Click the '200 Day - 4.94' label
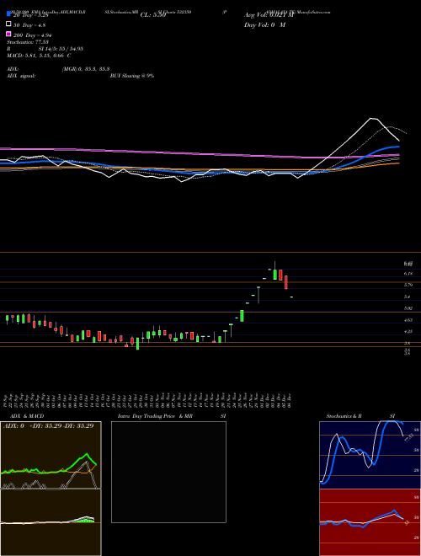This screenshot has width=421, height=556. [32, 35]
